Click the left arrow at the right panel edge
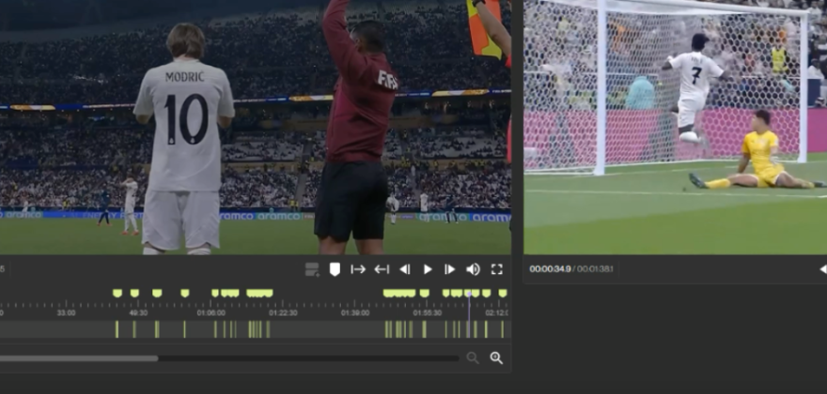Screen dimensions: 827x394 (x=822, y=269)
